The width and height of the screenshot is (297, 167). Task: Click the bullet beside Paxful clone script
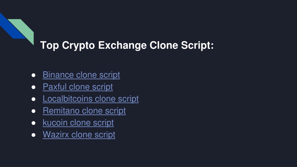pyautogui.click(x=34, y=87)
